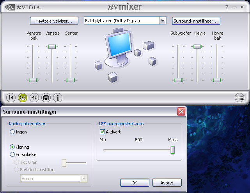Click the Subwoofer volume slider thumb

pyautogui.click(x=178, y=80)
